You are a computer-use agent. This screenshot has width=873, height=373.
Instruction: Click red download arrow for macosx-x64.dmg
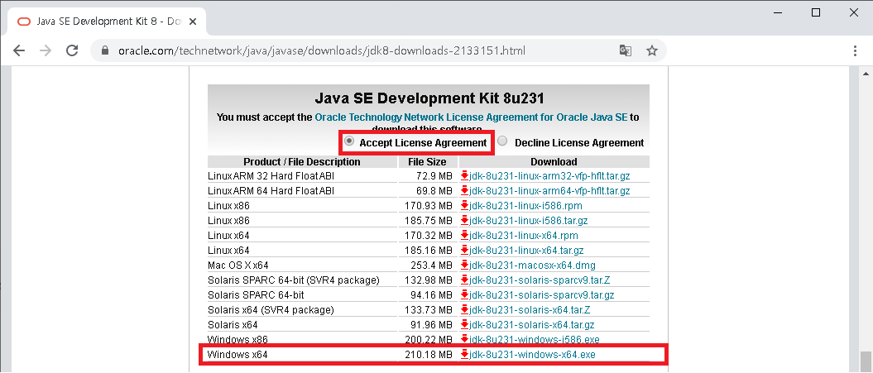click(465, 265)
